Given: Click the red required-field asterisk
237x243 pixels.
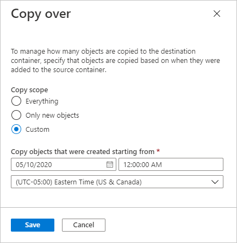Looking at the screenshot, I should (x=158, y=150).
